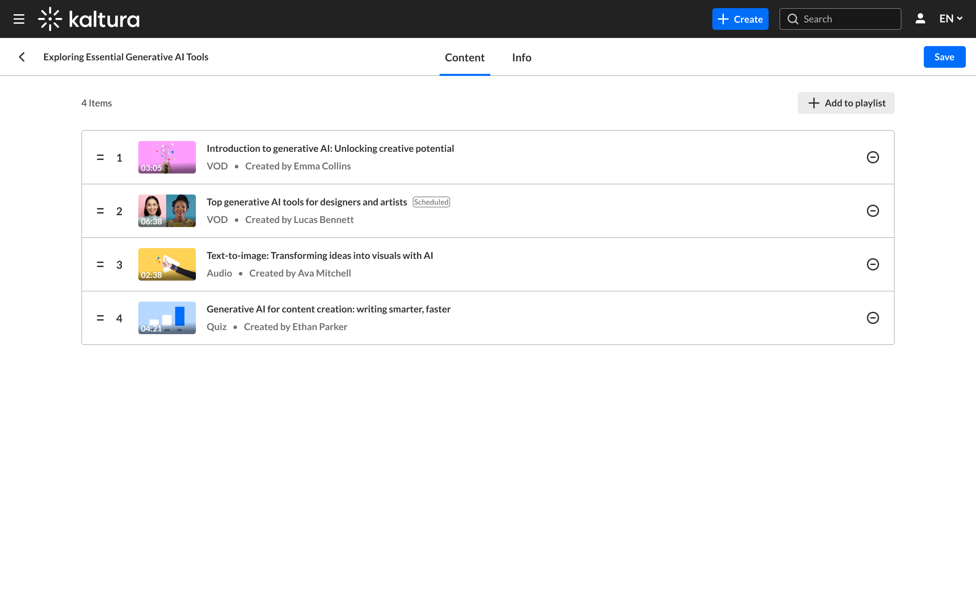
Task: Click the drag handle of item 3
Action: pos(100,264)
